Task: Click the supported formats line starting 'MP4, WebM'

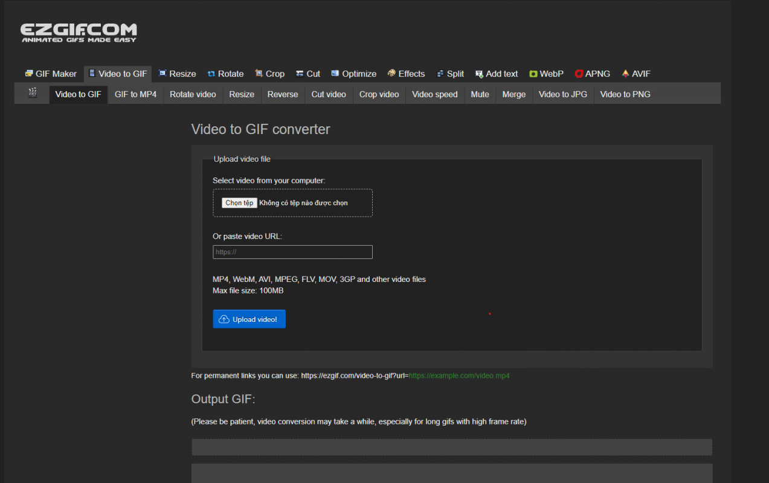Action: pyautogui.click(x=319, y=280)
